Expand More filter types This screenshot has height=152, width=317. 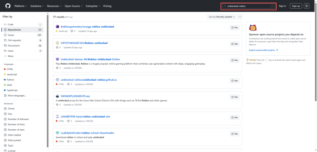tap(9, 56)
